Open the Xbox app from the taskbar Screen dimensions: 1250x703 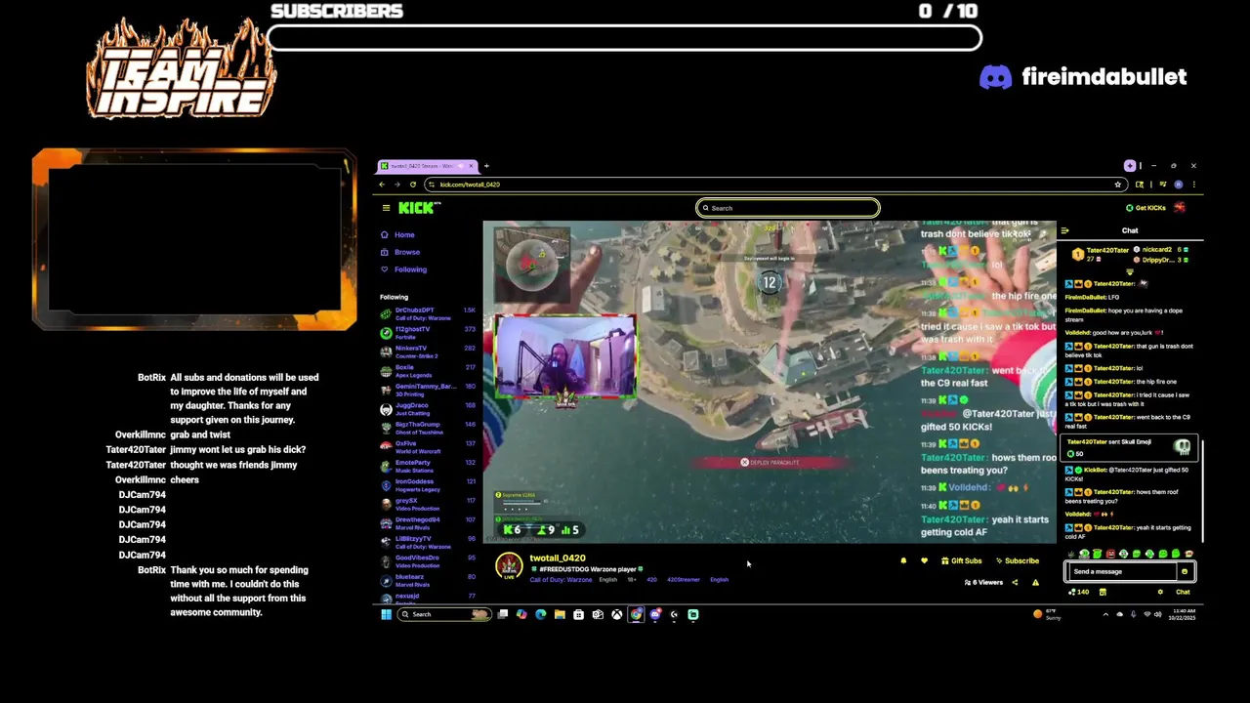click(x=616, y=614)
